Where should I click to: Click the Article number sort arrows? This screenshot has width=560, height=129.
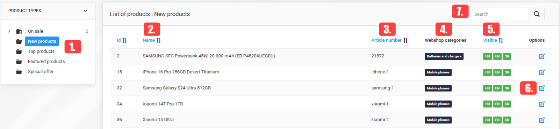click(405, 40)
